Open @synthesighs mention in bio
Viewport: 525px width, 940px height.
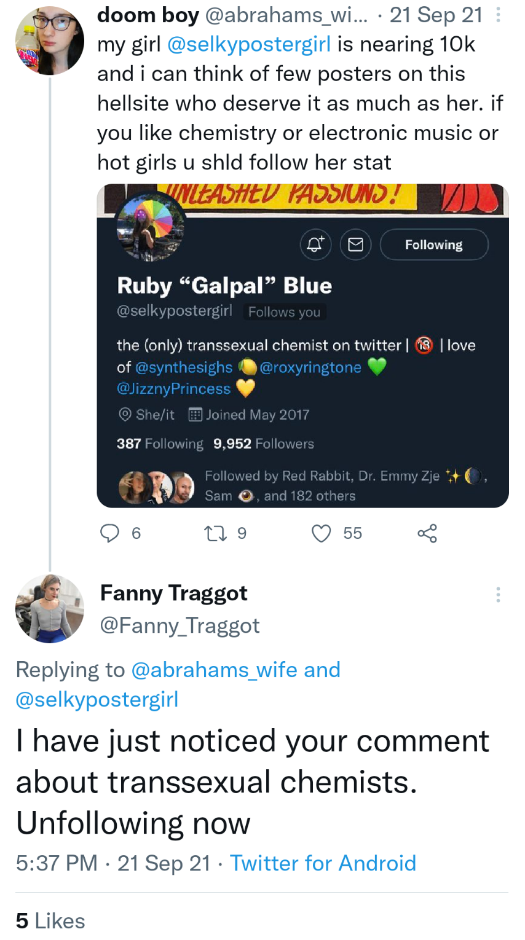tap(183, 367)
